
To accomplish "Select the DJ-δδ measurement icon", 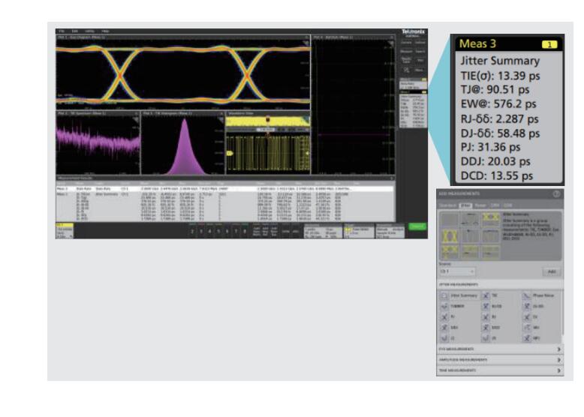I will pyautogui.click(x=527, y=307).
